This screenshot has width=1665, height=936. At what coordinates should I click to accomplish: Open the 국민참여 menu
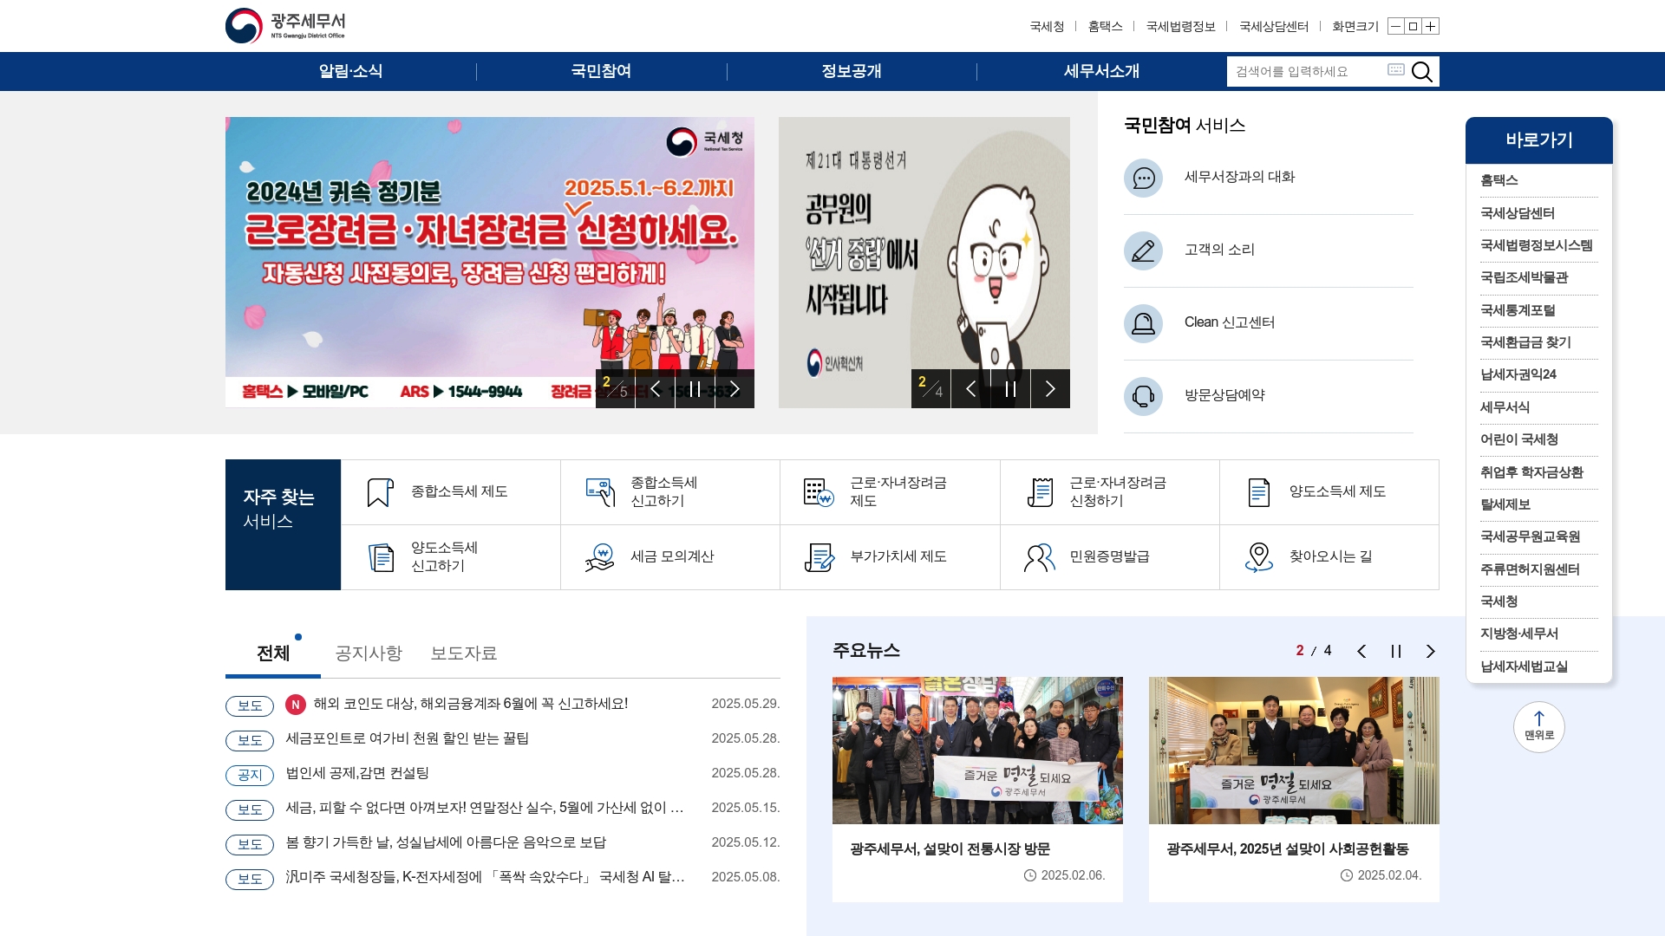pos(601,71)
